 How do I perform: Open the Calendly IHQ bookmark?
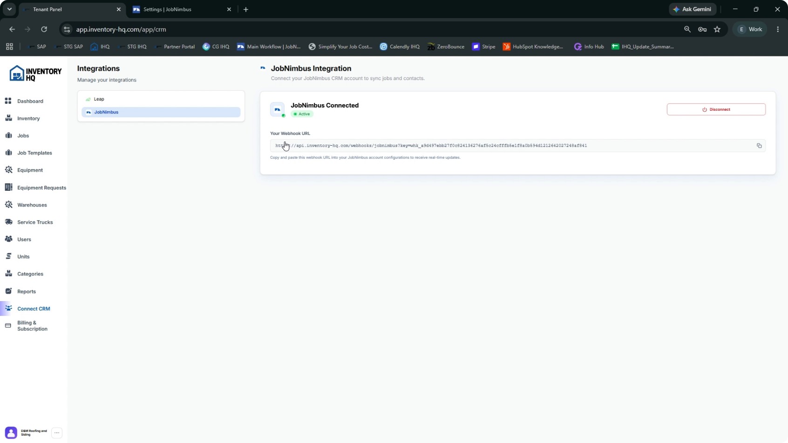[400, 47]
